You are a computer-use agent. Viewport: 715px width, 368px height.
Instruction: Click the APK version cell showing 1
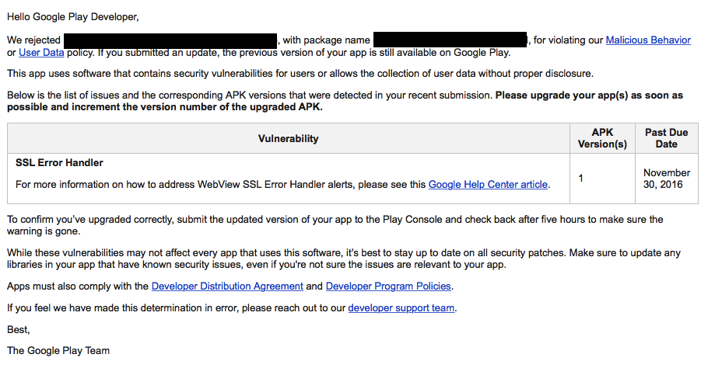pos(581,179)
